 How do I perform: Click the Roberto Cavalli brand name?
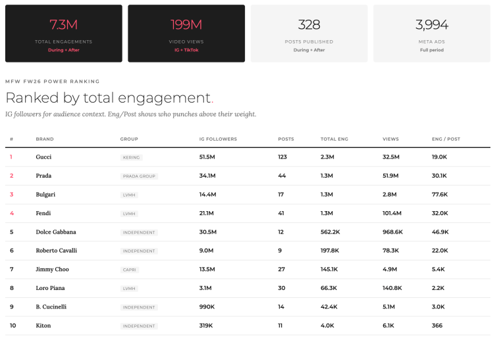[56, 251]
